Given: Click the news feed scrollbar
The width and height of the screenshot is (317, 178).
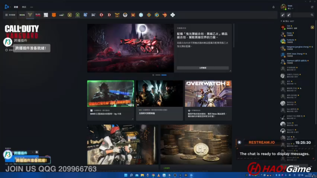Looking at the screenshot, I should (x=234, y=36).
